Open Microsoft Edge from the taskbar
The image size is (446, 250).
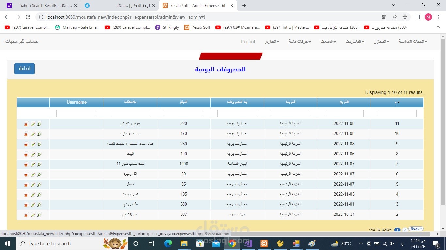tap(168, 243)
